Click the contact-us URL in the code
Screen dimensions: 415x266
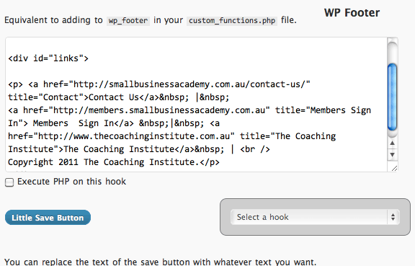(x=189, y=84)
